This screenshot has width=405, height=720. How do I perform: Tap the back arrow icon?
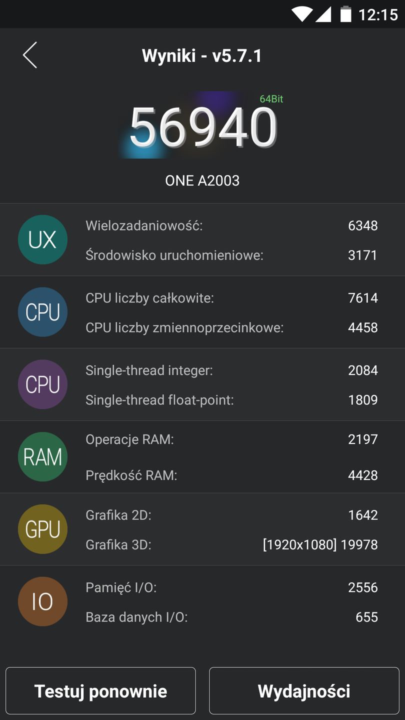click(30, 55)
